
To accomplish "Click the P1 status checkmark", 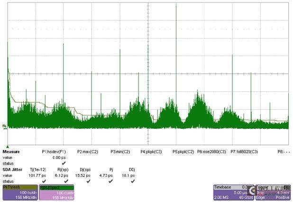I will (64, 163).
